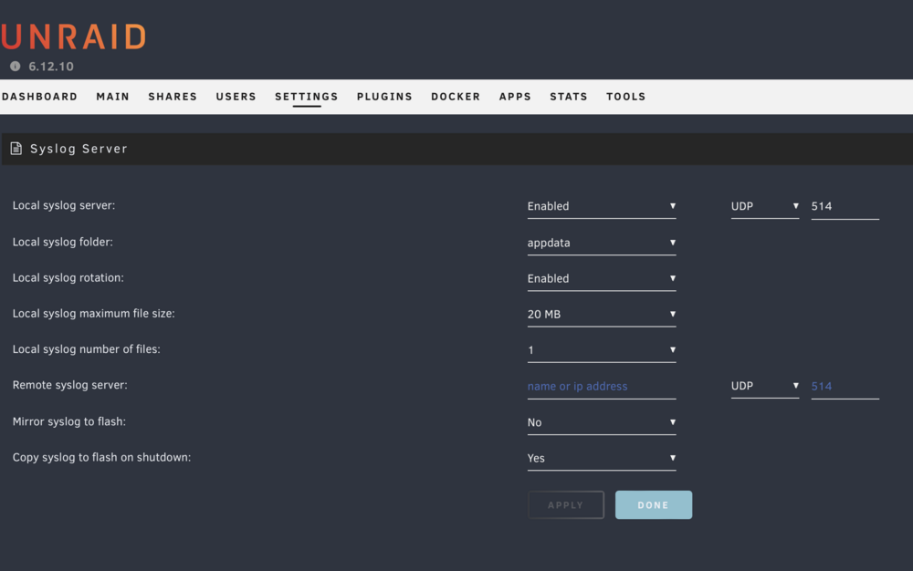Screen dimensions: 913x571
Task: Click 'Local syslog maximum file size:' label
Action: coord(94,314)
